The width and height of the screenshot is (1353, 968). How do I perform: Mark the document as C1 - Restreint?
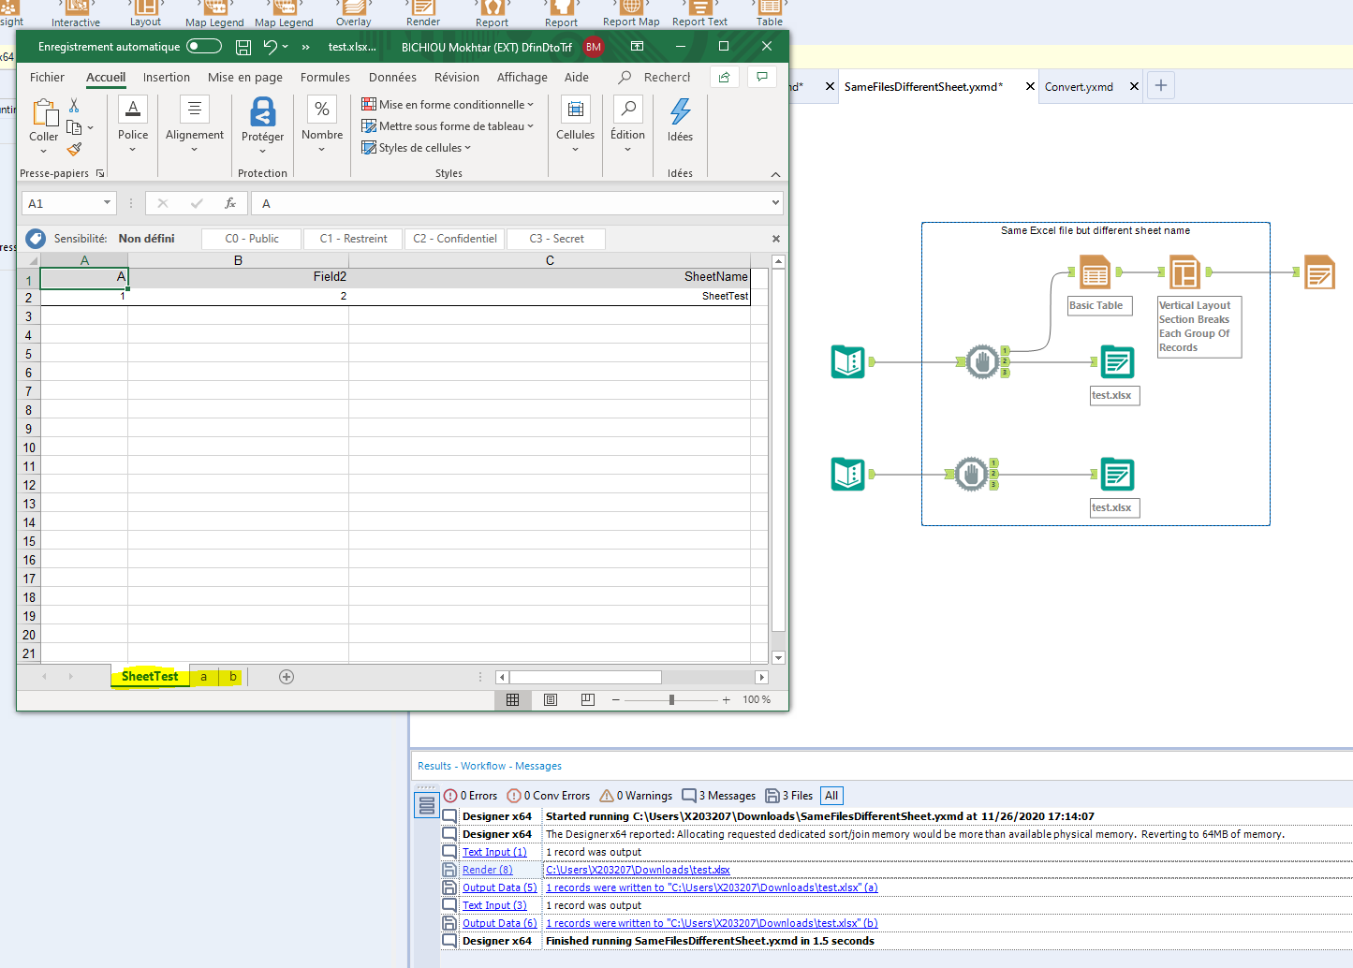coord(352,239)
